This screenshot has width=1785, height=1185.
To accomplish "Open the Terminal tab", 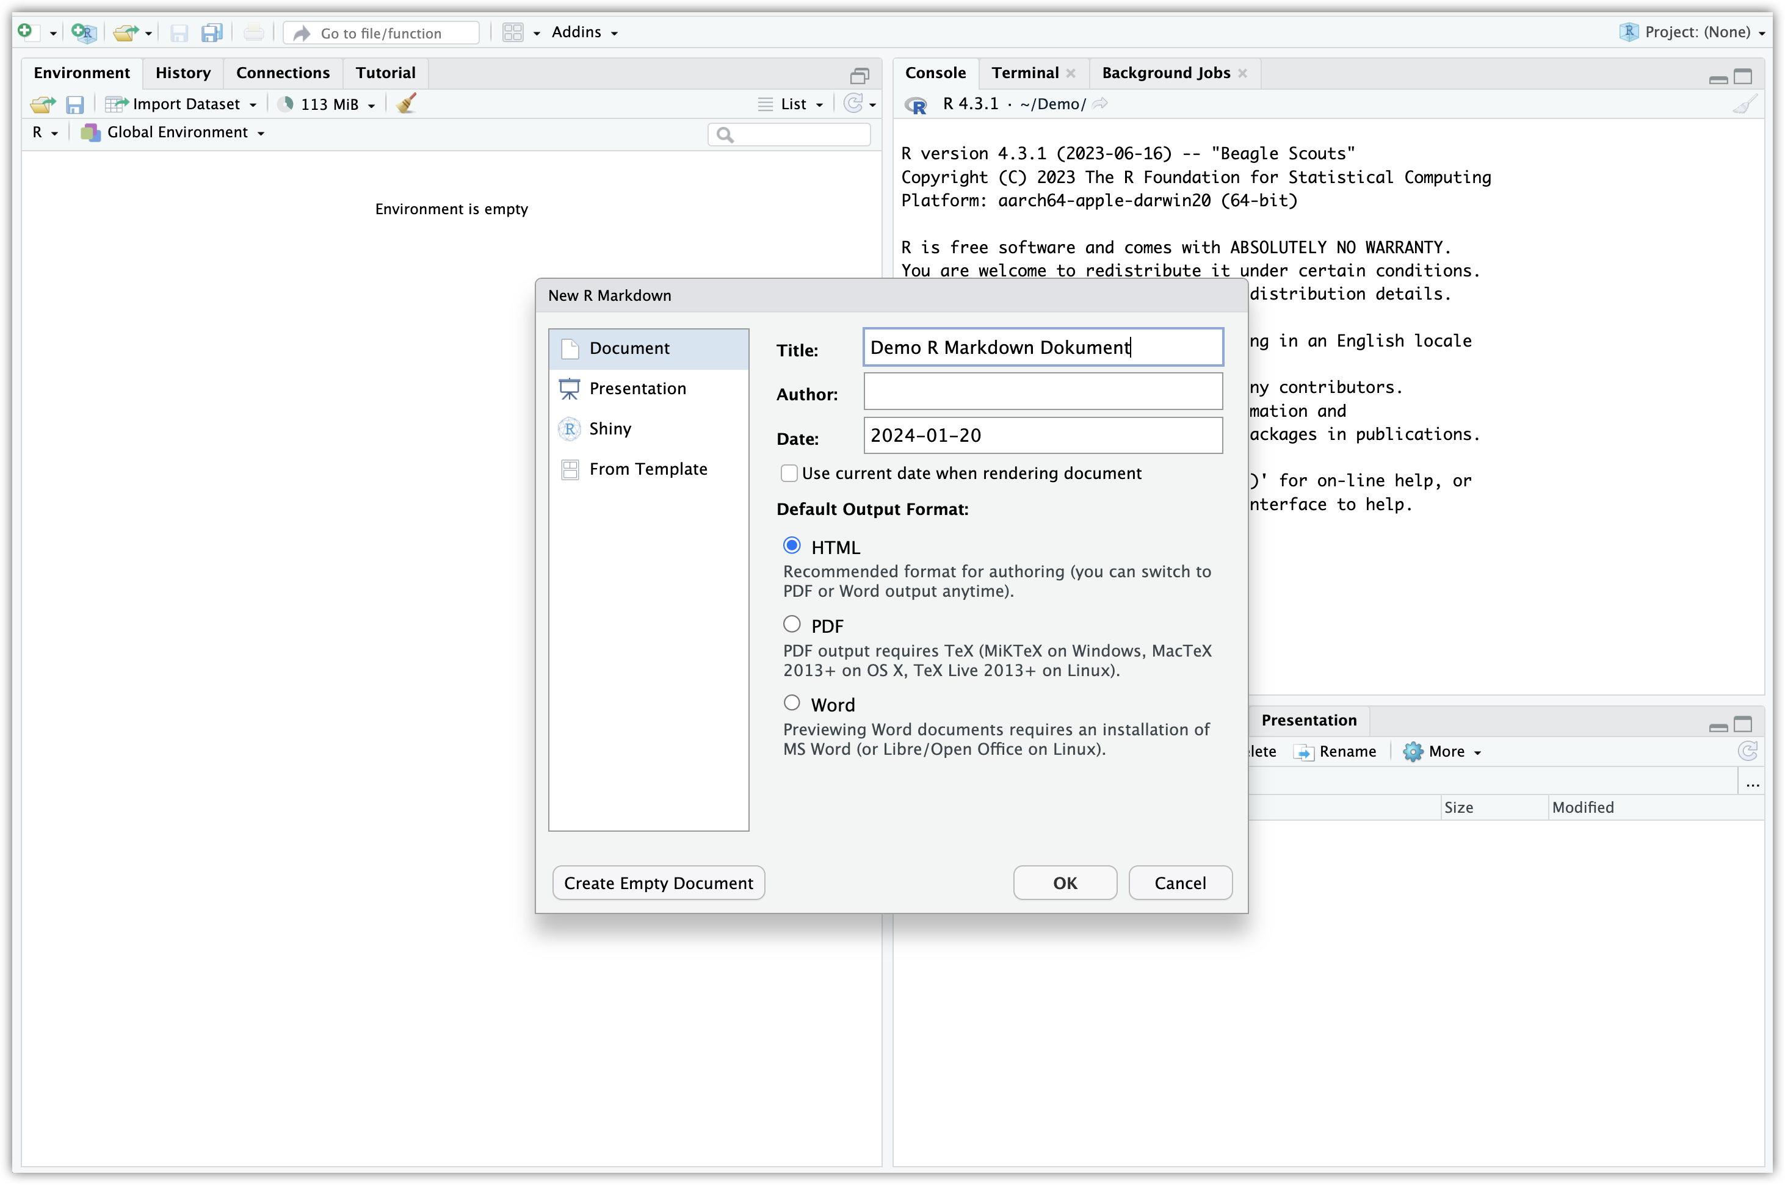I will click(1024, 73).
